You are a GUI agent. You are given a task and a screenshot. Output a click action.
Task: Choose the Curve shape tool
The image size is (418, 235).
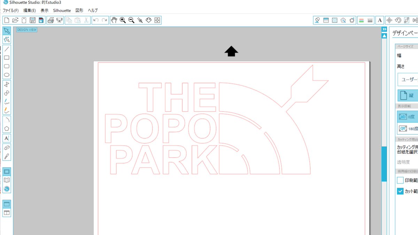(7, 93)
